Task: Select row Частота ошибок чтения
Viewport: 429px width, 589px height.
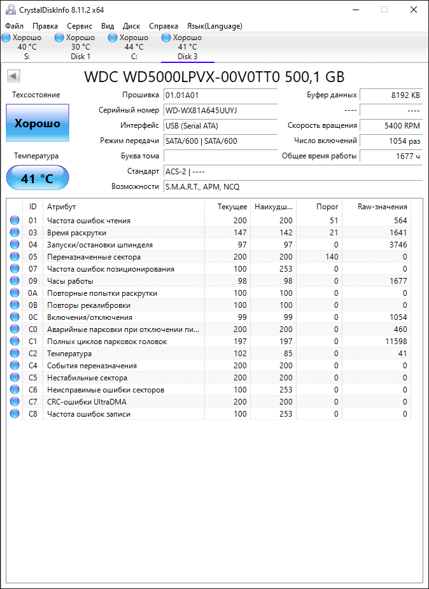Action: pos(209,221)
